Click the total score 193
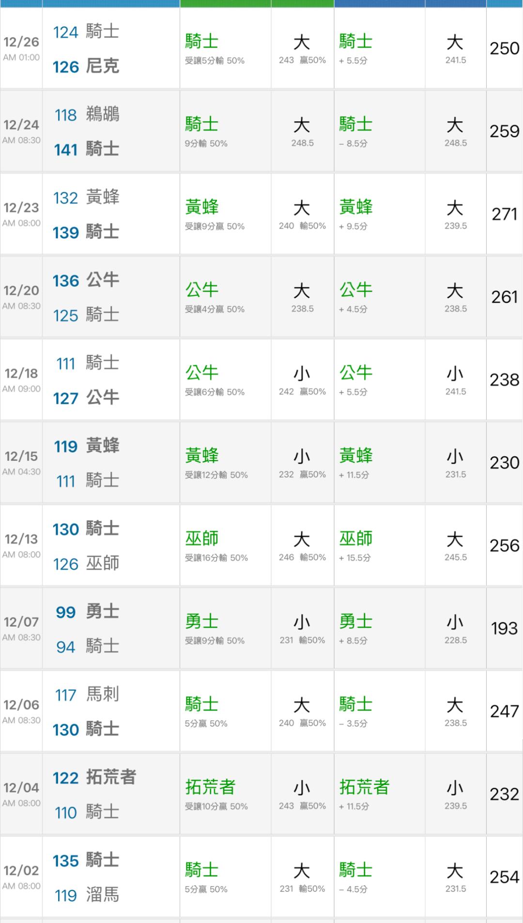The width and height of the screenshot is (523, 923). click(504, 629)
